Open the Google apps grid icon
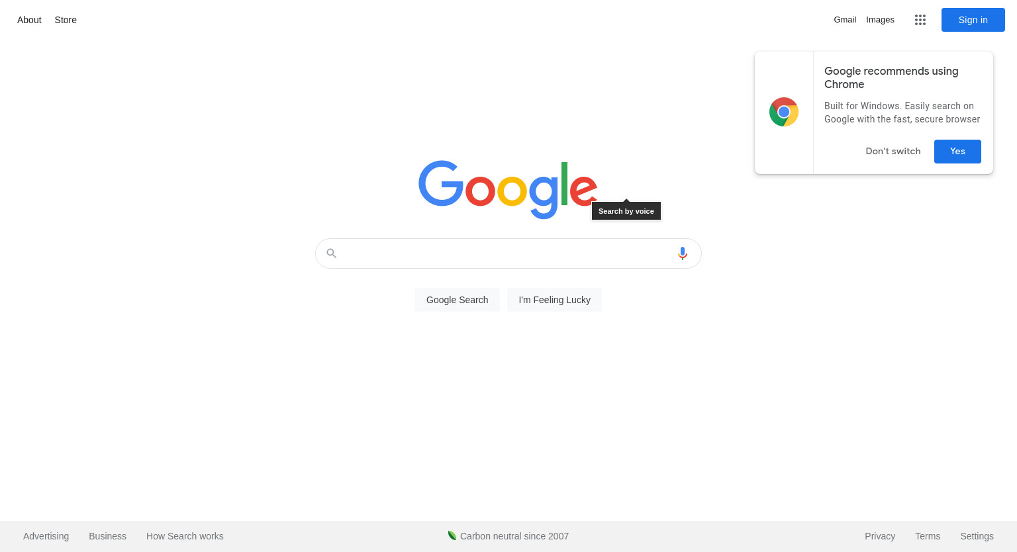The width and height of the screenshot is (1017, 552). tap(920, 20)
